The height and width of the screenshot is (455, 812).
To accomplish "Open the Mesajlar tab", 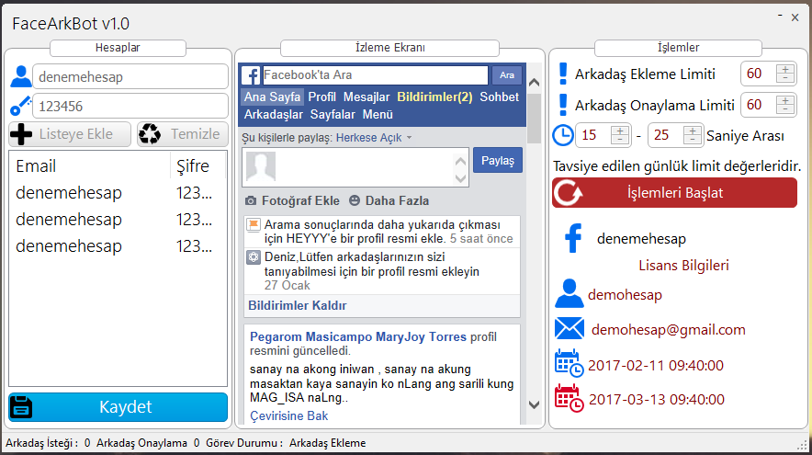I will 367,97.
